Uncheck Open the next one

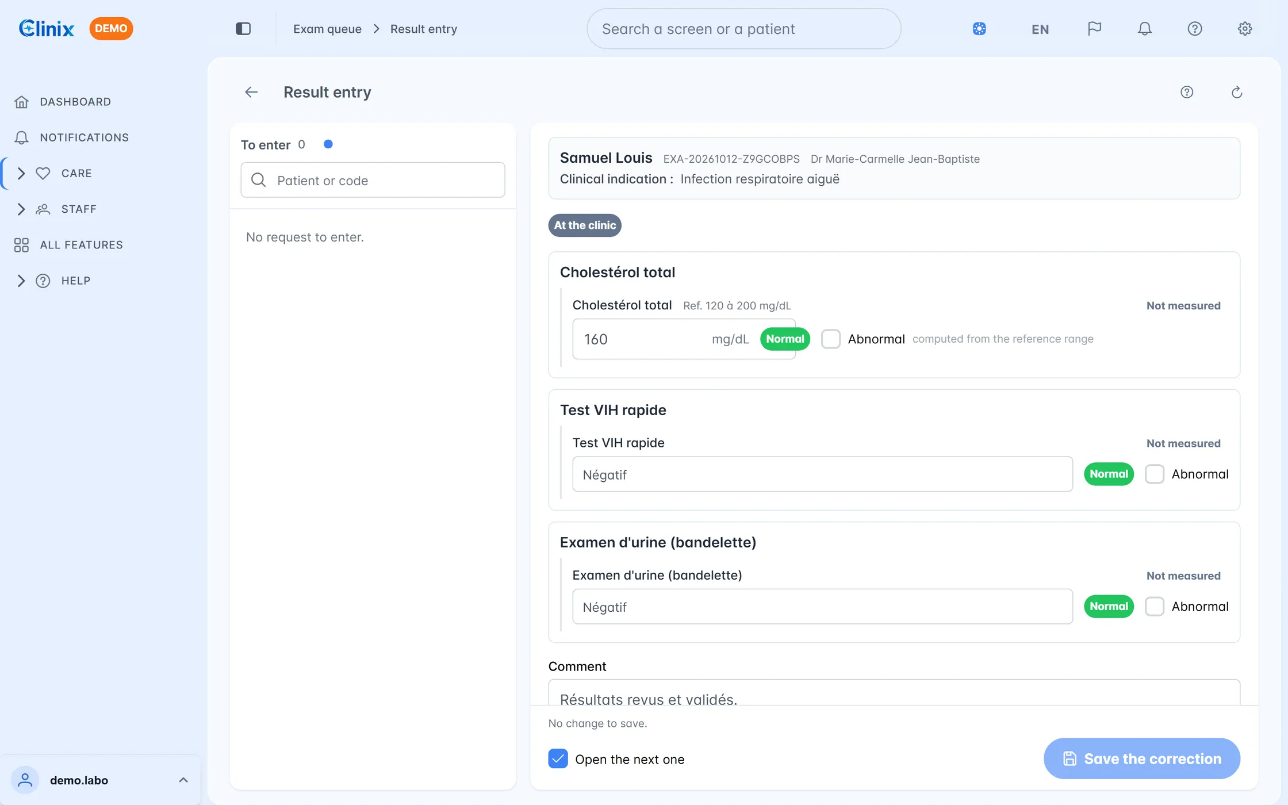click(558, 759)
